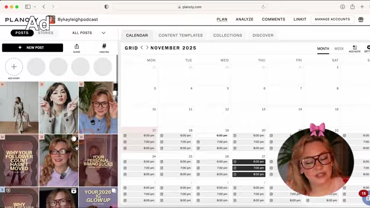Click the 7:00 pm slot on Wednesday 26
The image size is (370, 208).
coord(212,168)
